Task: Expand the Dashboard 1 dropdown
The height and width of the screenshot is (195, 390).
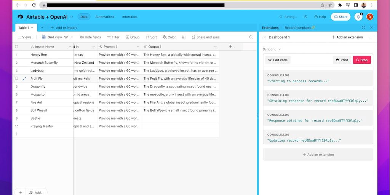Action: tap(265, 37)
